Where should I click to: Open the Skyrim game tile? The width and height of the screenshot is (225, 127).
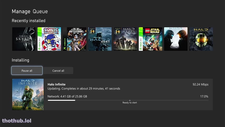pyautogui.click(x=24, y=39)
